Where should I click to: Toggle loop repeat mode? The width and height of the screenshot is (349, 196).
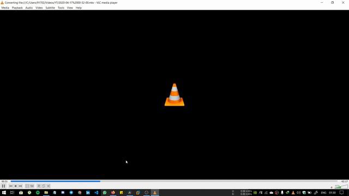(44, 186)
